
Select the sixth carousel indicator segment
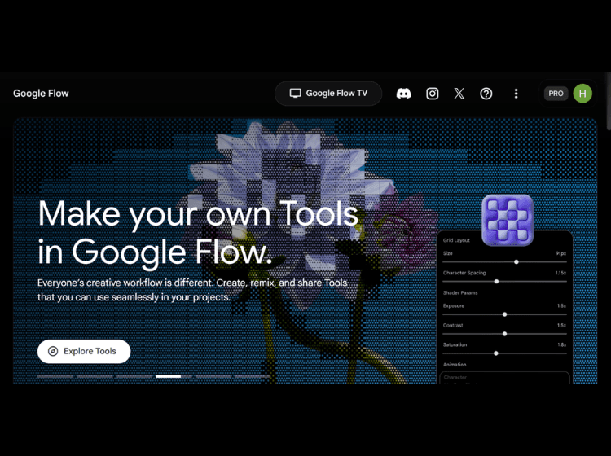[x=253, y=376]
